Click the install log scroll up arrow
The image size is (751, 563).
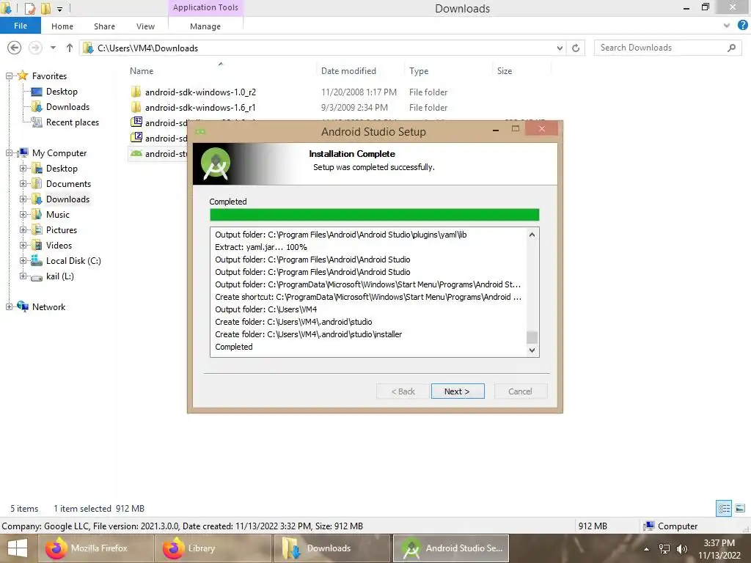(x=532, y=235)
